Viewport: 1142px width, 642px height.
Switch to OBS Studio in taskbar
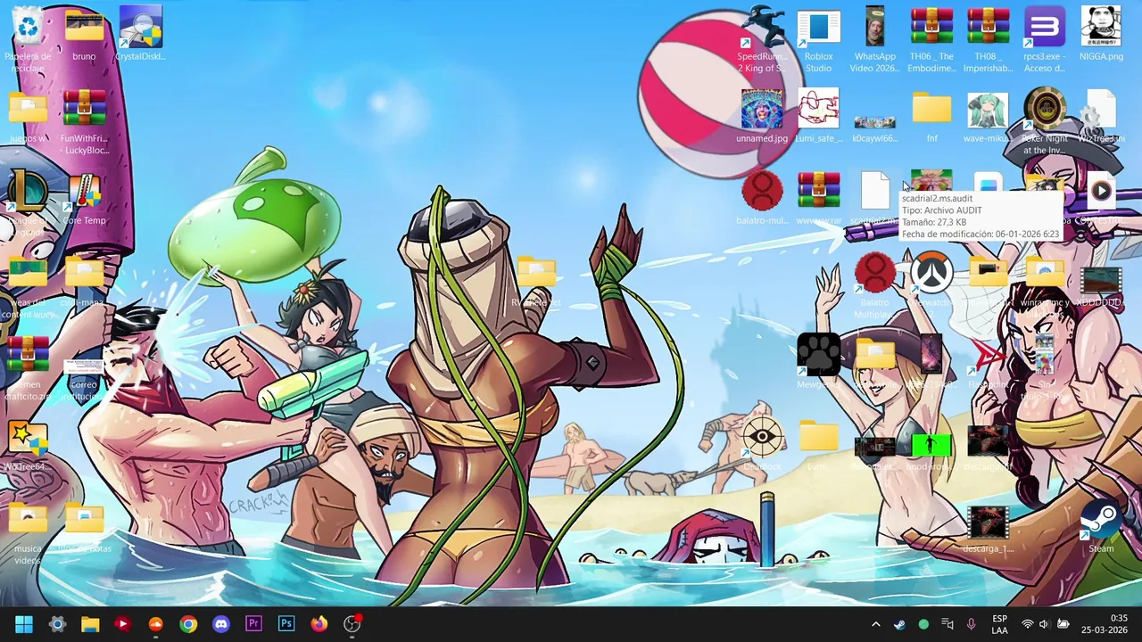coord(352,624)
